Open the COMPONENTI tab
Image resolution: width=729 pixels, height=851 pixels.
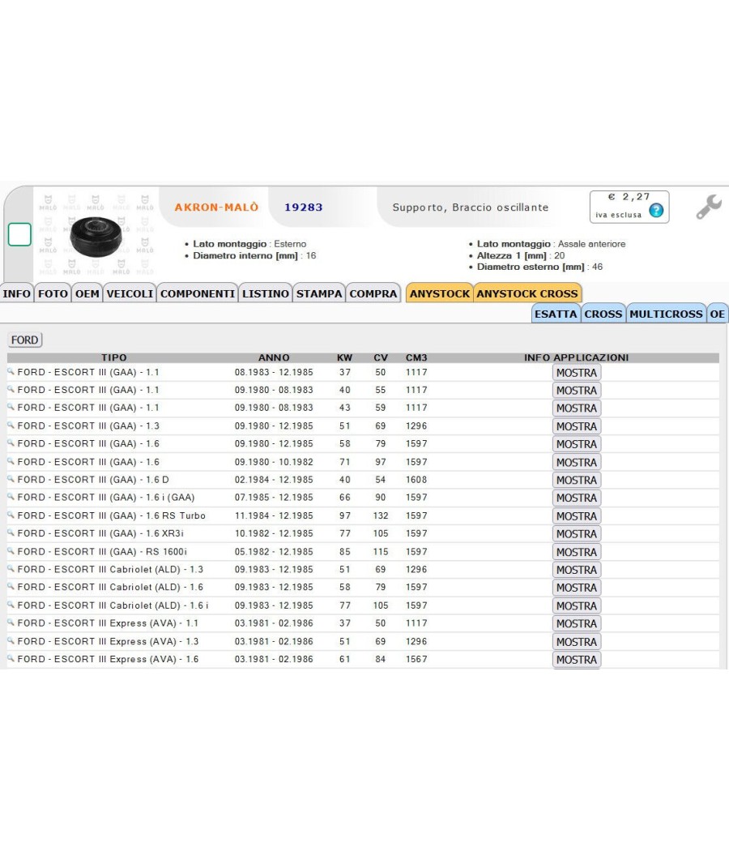198,293
